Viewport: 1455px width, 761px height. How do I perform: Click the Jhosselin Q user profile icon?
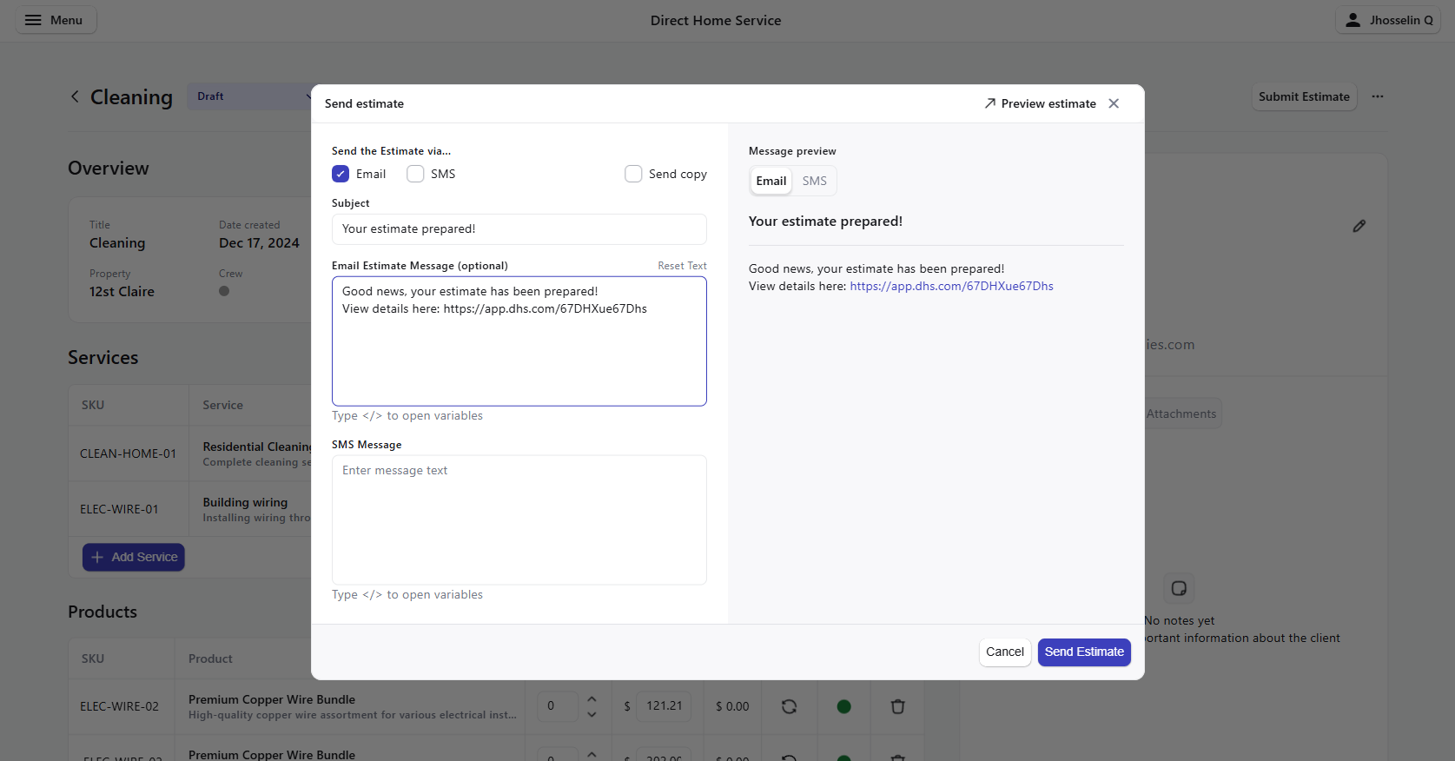[x=1352, y=20]
